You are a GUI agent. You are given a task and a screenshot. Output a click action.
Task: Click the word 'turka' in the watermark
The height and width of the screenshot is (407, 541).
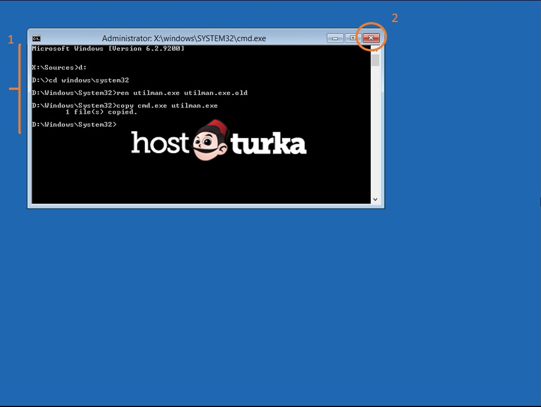pyautogui.click(x=268, y=145)
